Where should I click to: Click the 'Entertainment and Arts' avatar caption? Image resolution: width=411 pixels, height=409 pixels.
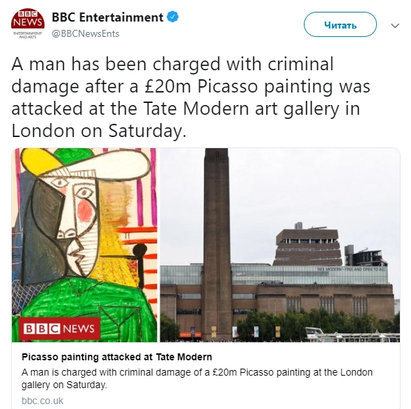27,35
